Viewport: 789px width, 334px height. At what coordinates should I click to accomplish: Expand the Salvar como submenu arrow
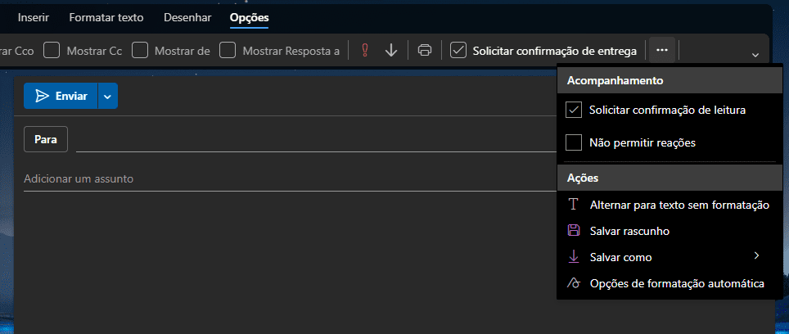757,256
